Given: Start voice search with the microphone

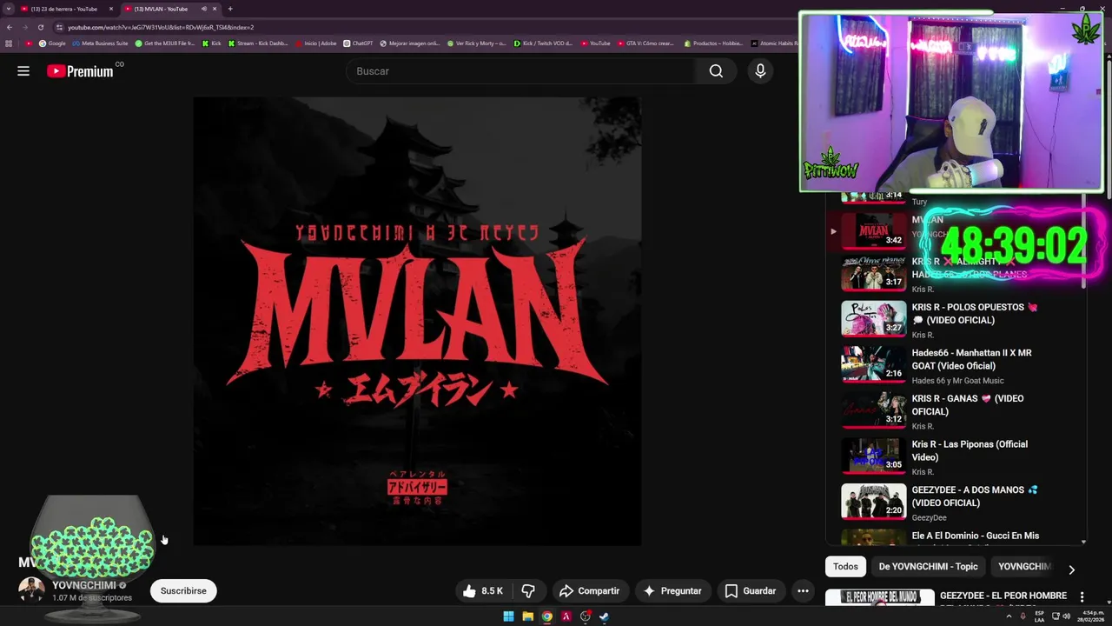Looking at the screenshot, I should pyautogui.click(x=760, y=71).
